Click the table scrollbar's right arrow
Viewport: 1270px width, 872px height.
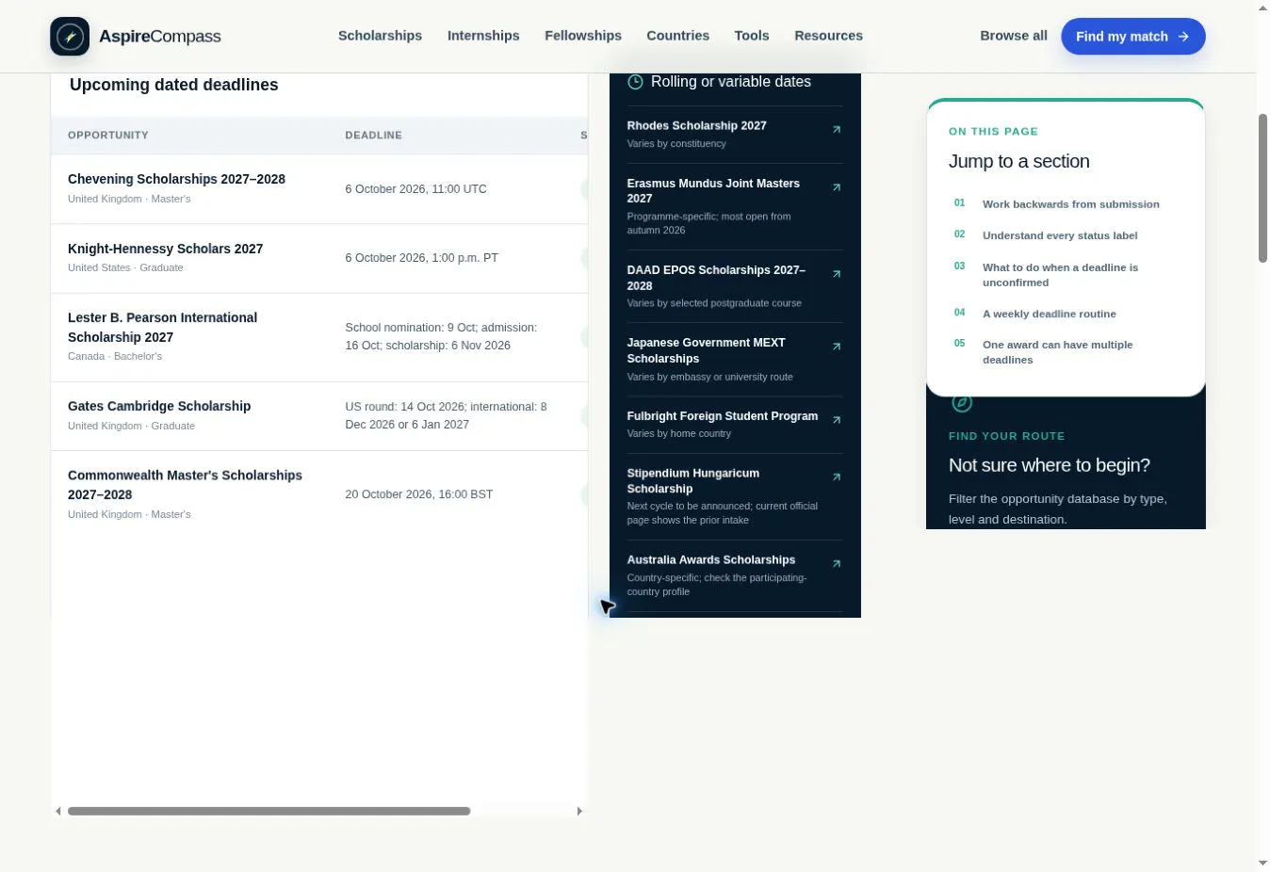coord(579,811)
